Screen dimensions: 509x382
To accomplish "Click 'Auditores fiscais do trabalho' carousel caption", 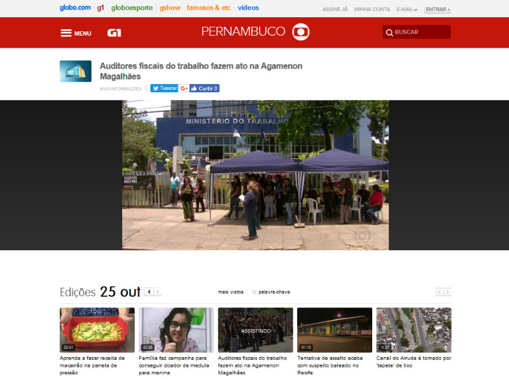I will tap(252, 365).
